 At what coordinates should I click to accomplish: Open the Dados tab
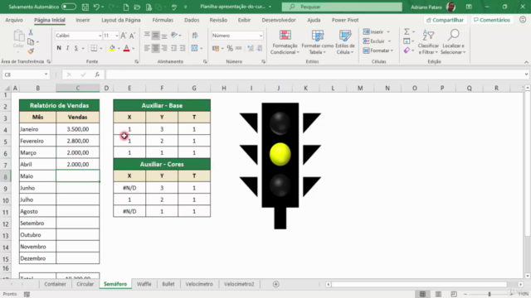pos(192,20)
